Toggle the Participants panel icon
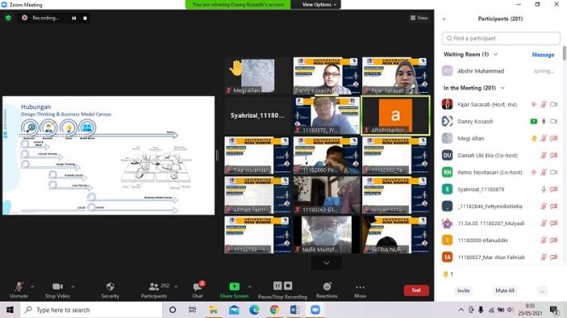The width and height of the screenshot is (567, 318). 154,286
